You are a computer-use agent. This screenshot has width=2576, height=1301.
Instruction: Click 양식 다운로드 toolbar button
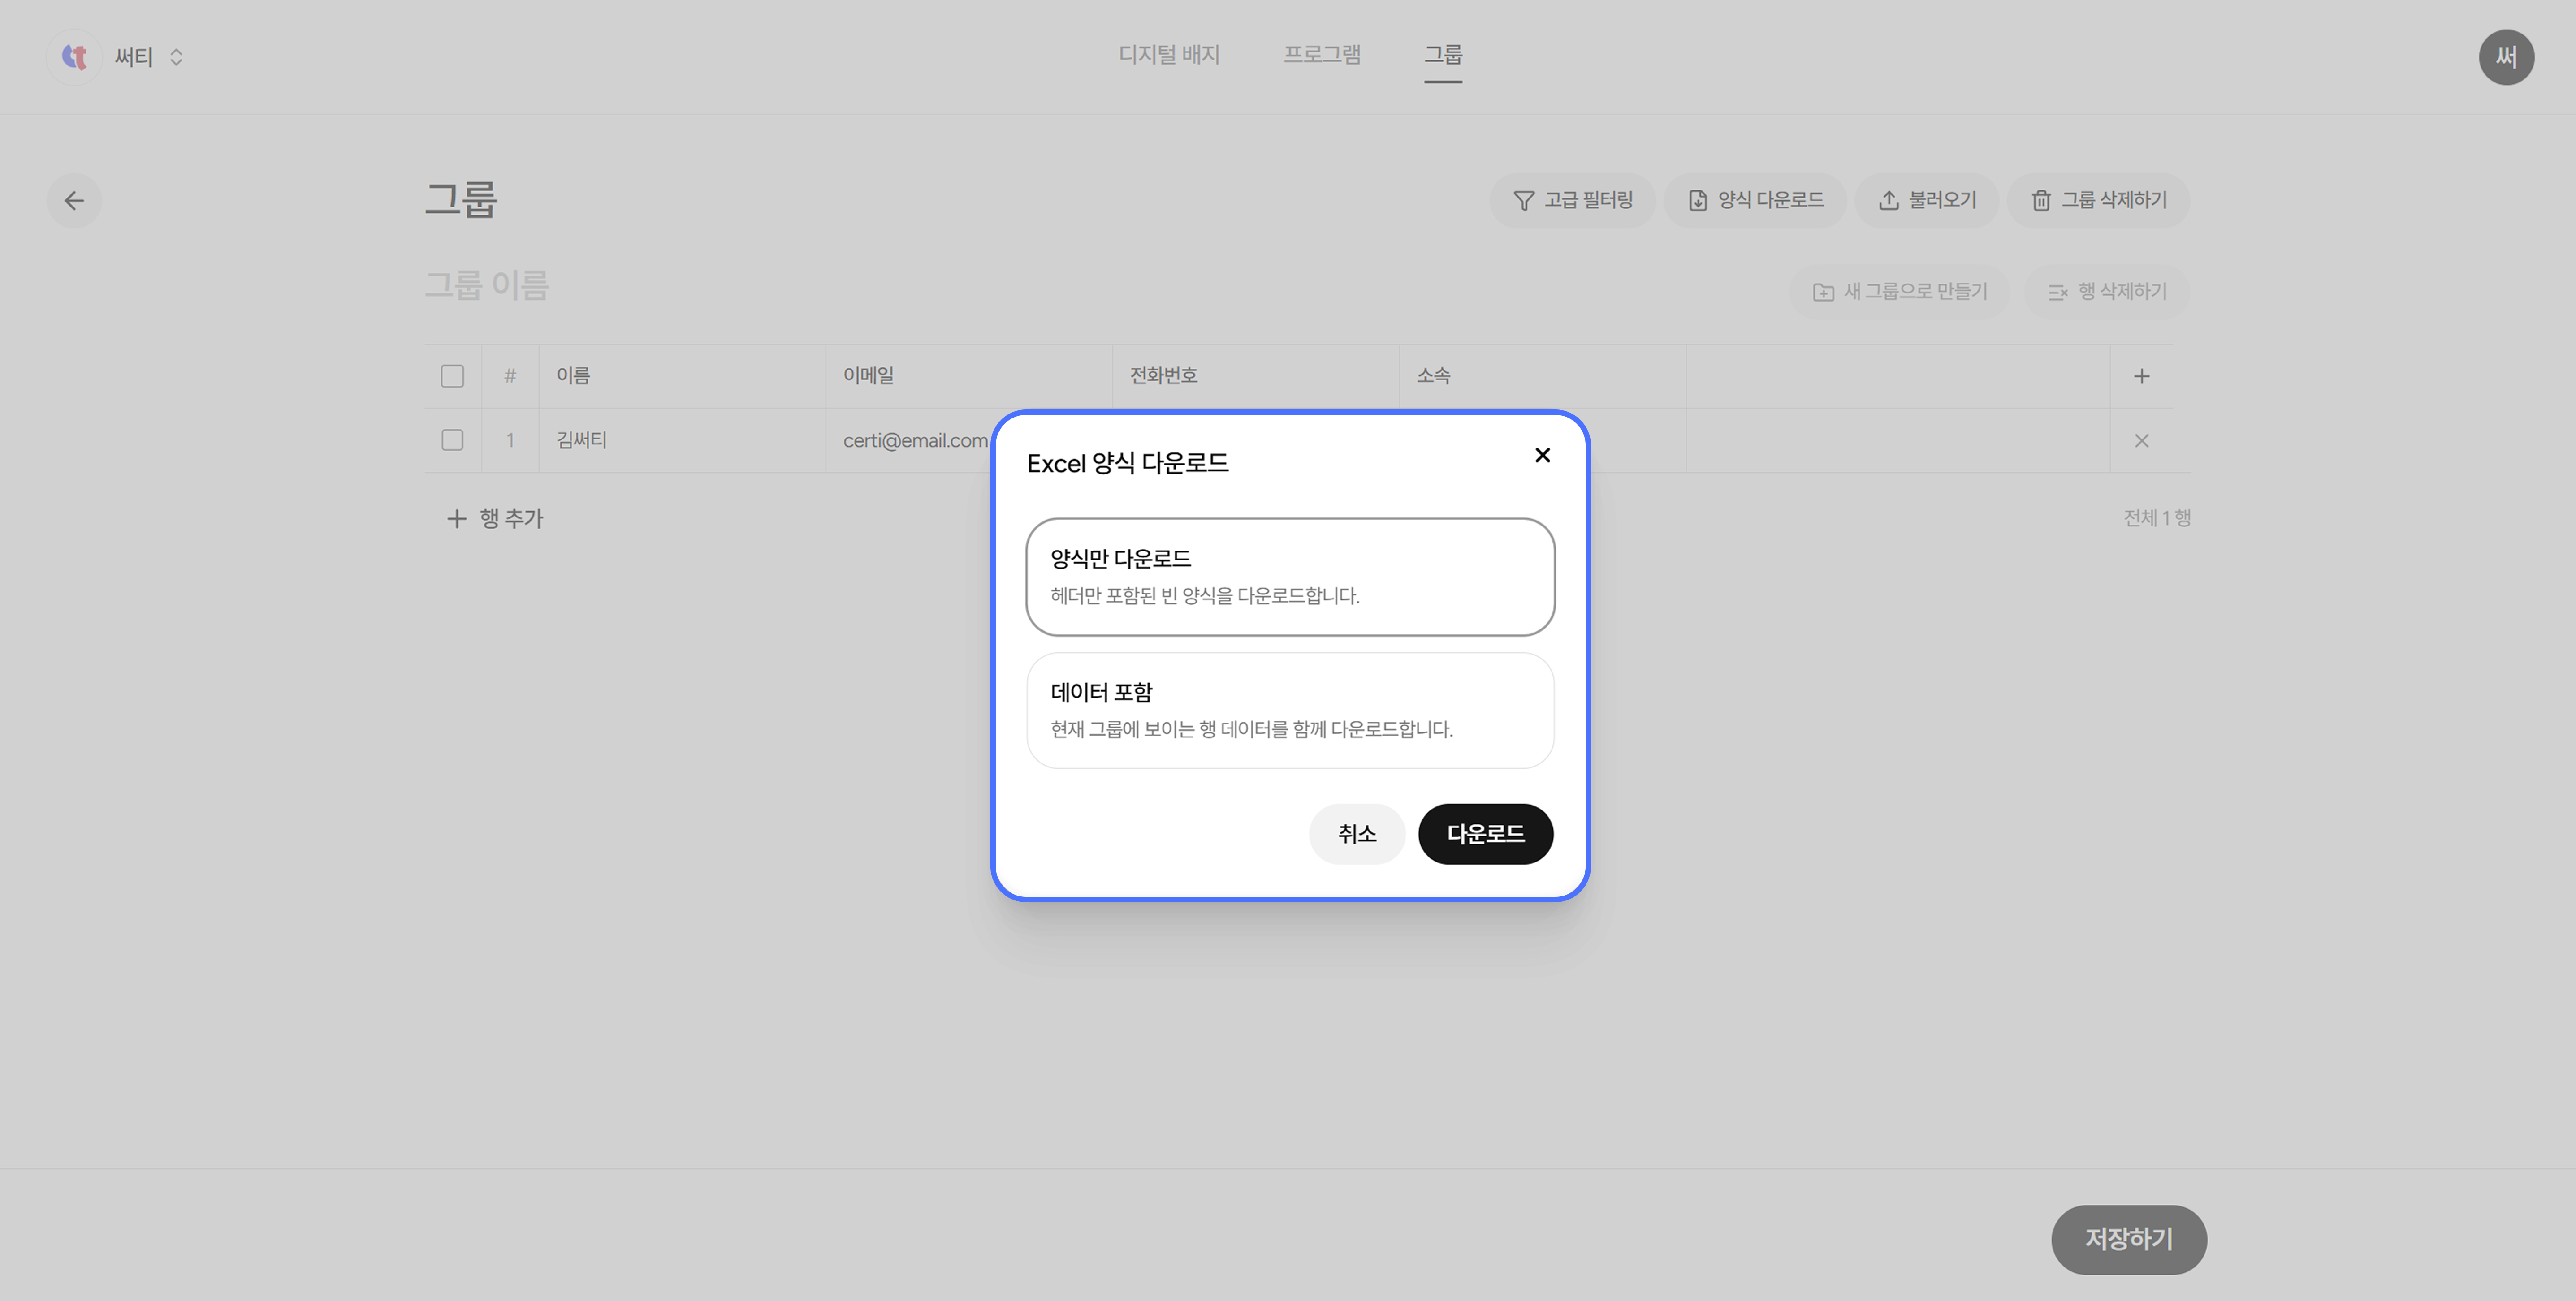coord(1755,201)
